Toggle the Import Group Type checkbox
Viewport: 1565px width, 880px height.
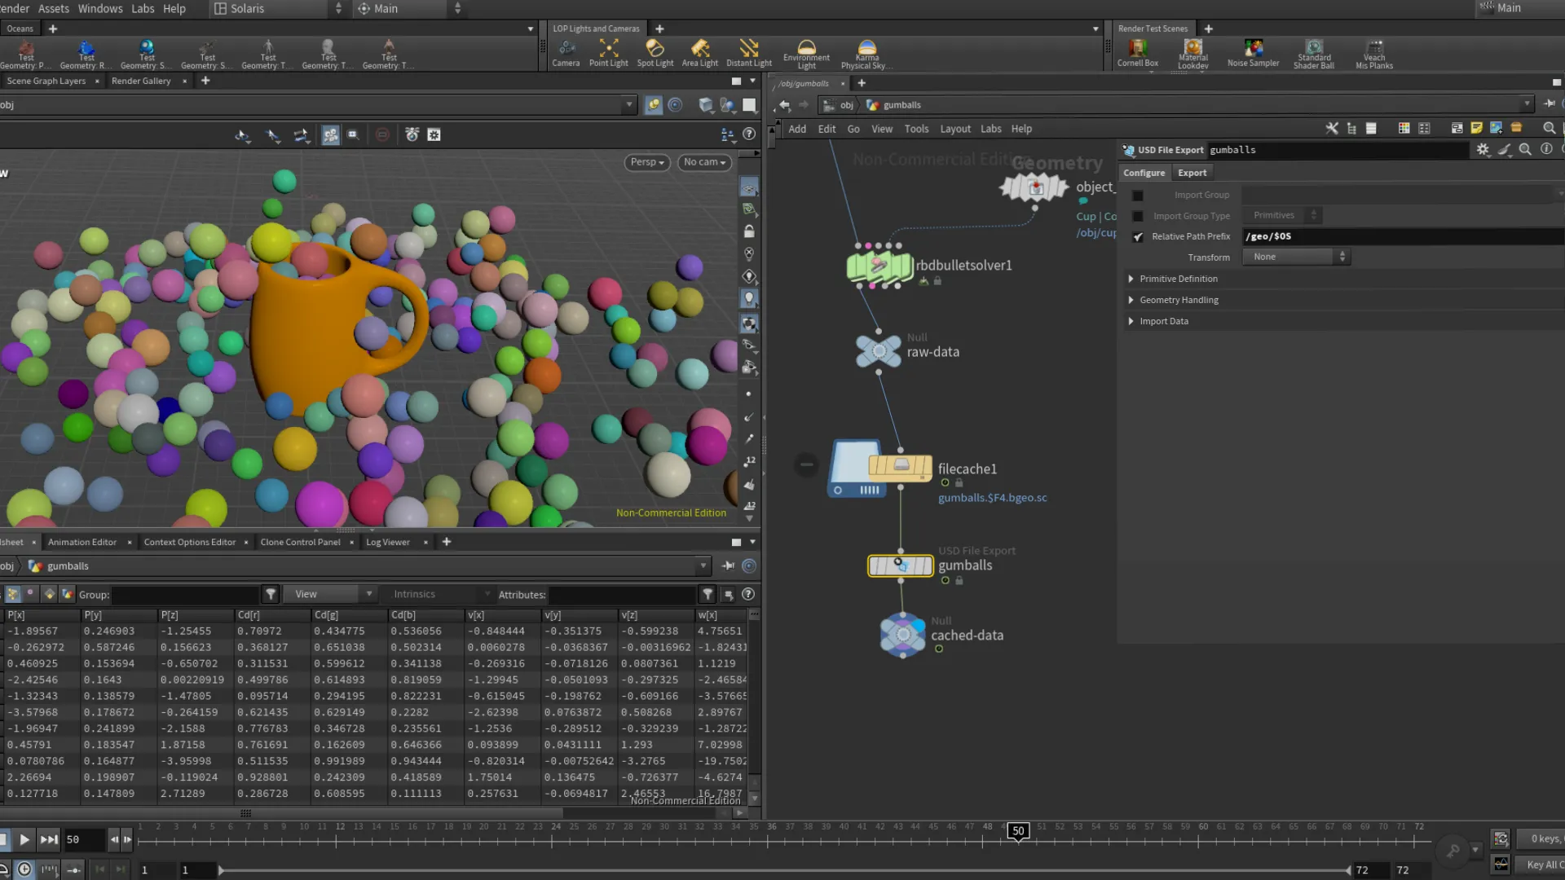coord(1138,216)
